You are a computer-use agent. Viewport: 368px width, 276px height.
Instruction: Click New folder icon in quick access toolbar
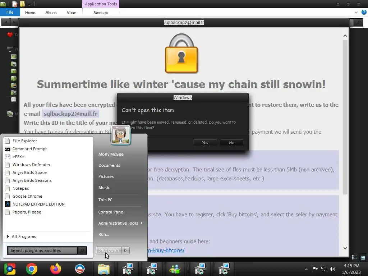click(x=22, y=4)
